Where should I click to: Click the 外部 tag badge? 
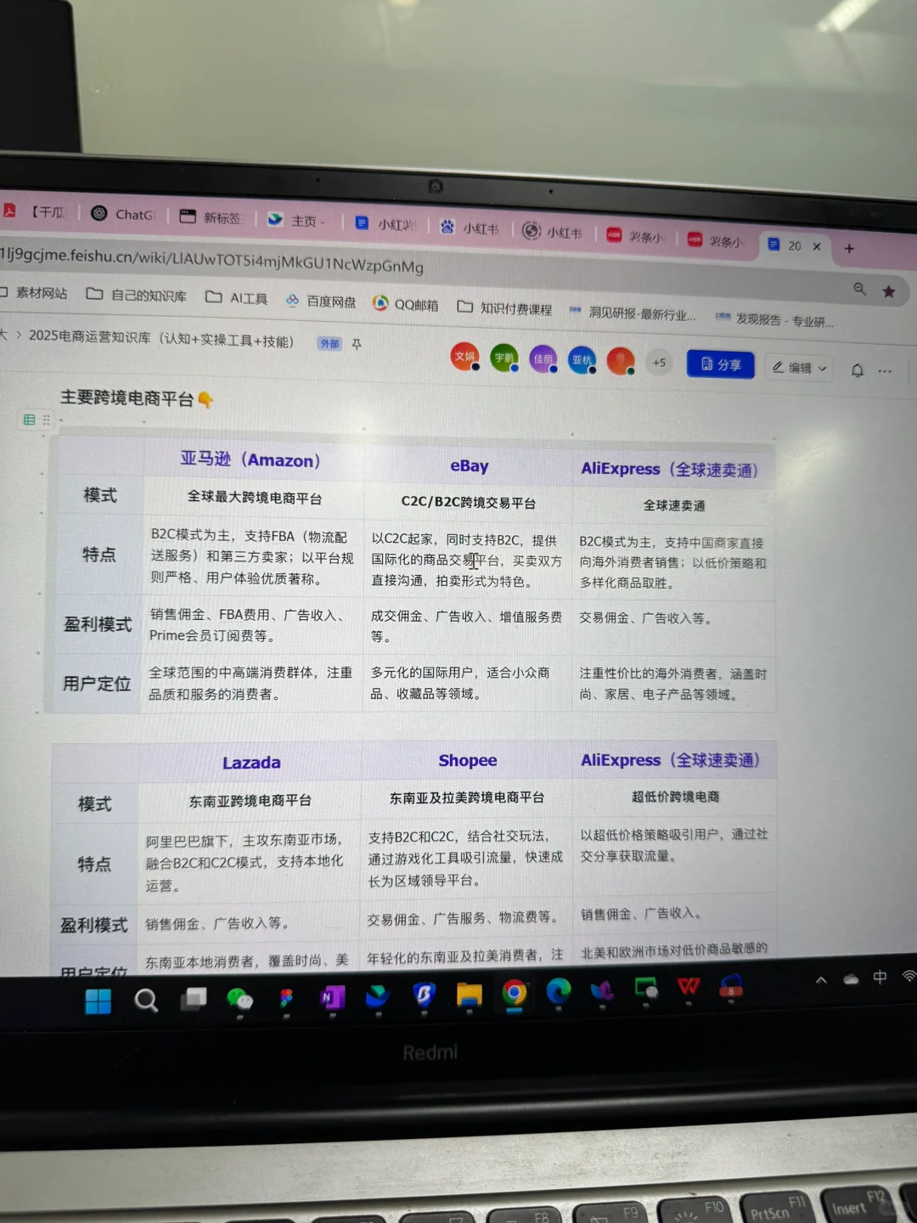click(329, 343)
